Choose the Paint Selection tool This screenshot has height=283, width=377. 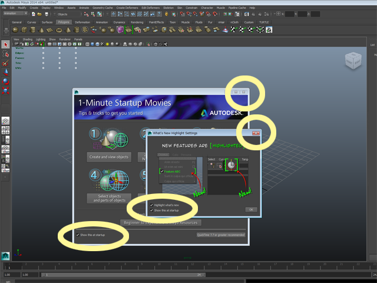(x=5, y=63)
